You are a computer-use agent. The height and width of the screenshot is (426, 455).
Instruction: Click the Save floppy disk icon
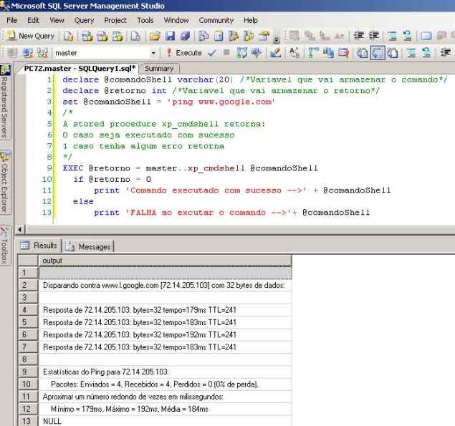point(170,35)
